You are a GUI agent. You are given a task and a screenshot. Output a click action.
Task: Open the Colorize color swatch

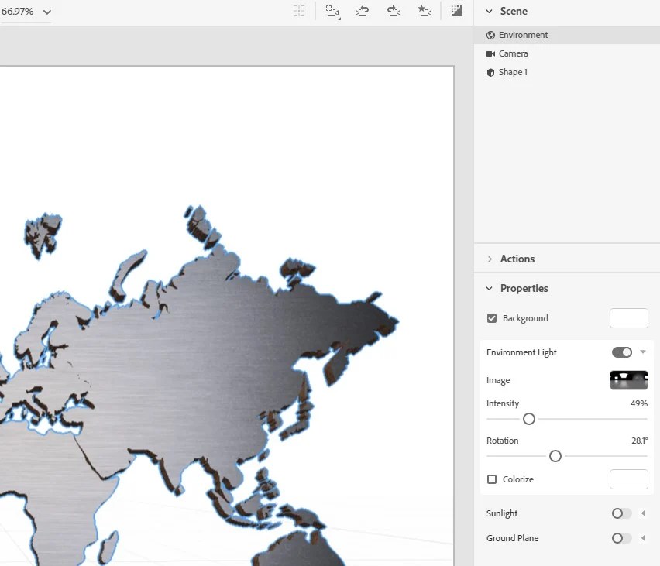(628, 479)
